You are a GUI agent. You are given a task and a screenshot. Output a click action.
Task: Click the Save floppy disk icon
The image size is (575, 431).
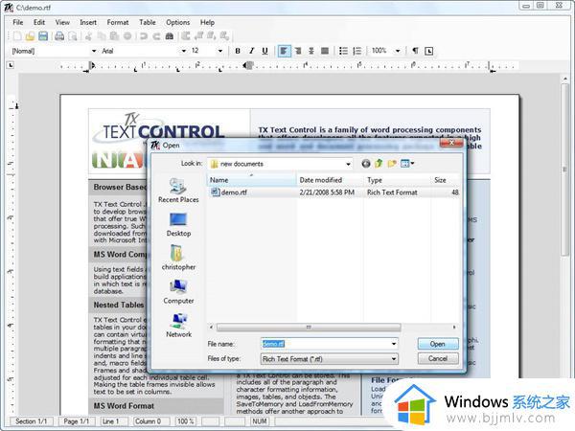[x=43, y=36]
